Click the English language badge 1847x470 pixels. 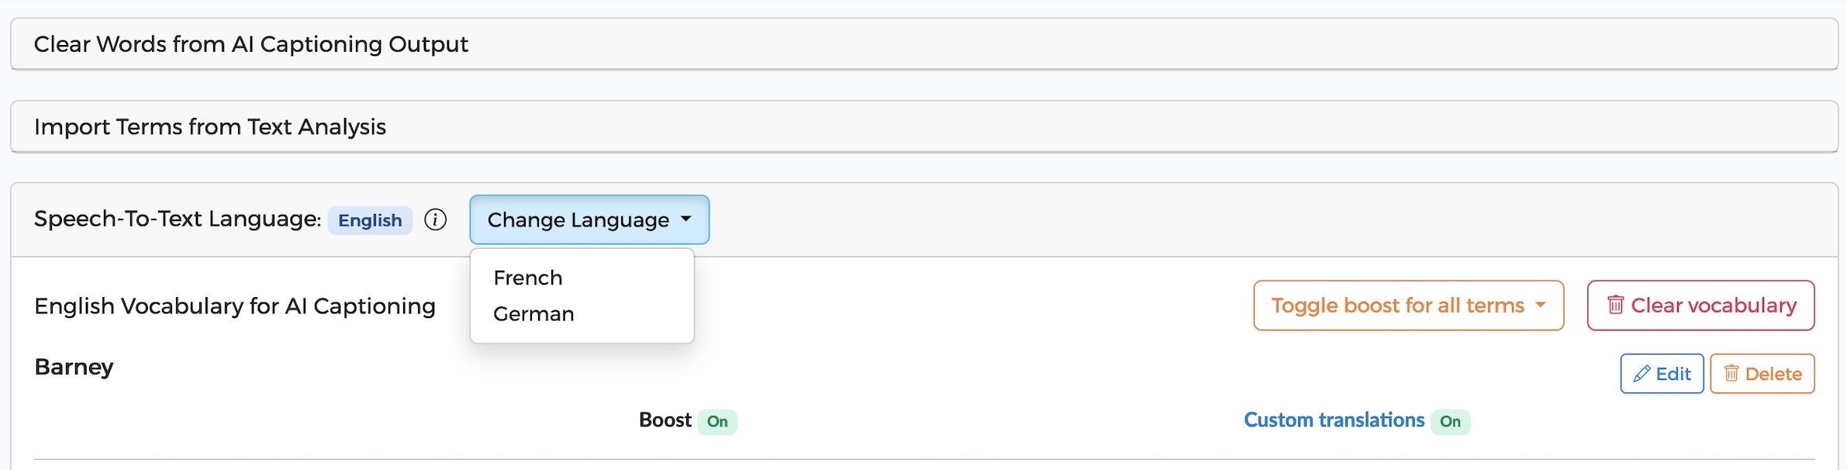click(x=370, y=220)
